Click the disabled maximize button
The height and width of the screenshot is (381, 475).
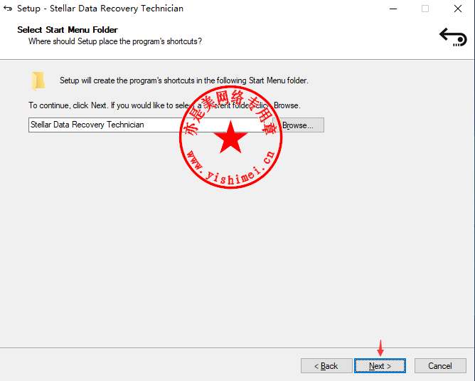[425, 9]
